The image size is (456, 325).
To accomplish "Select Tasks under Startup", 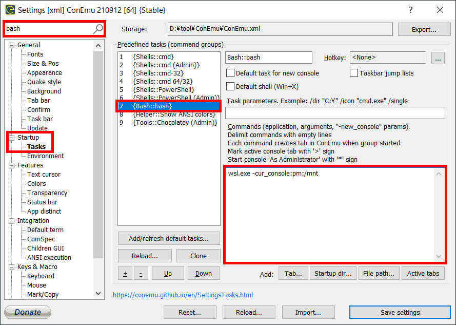I will pyautogui.click(x=36, y=147).
